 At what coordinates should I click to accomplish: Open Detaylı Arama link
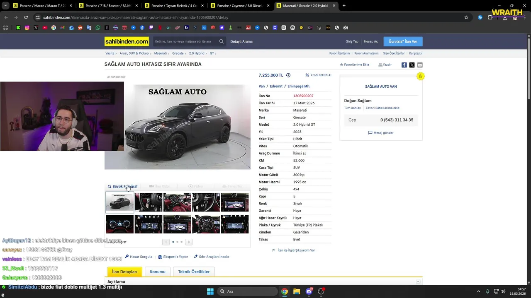[x=241, y=41]
